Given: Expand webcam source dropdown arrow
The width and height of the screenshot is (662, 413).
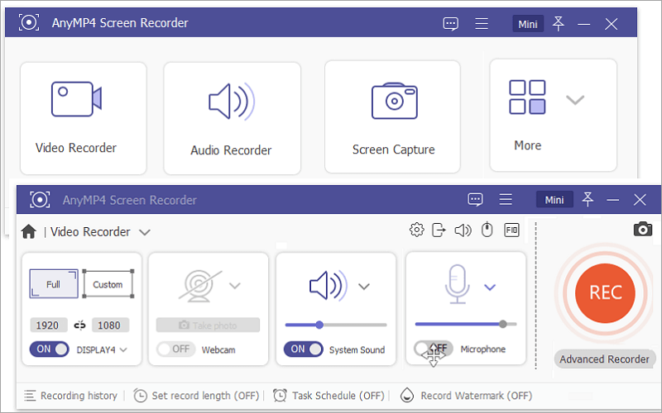Looking at the screenshot, I should point(235,286).
